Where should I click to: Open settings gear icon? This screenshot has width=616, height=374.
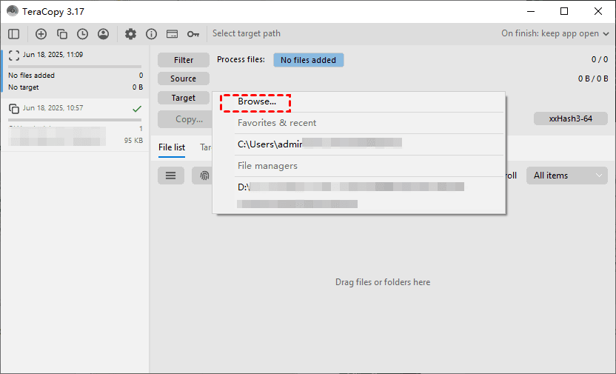pyautogui.click(x=130, y=34)
